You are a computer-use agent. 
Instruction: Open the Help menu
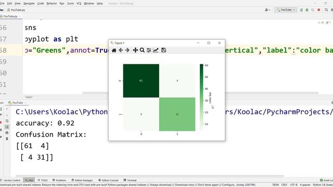pos(100,4)
